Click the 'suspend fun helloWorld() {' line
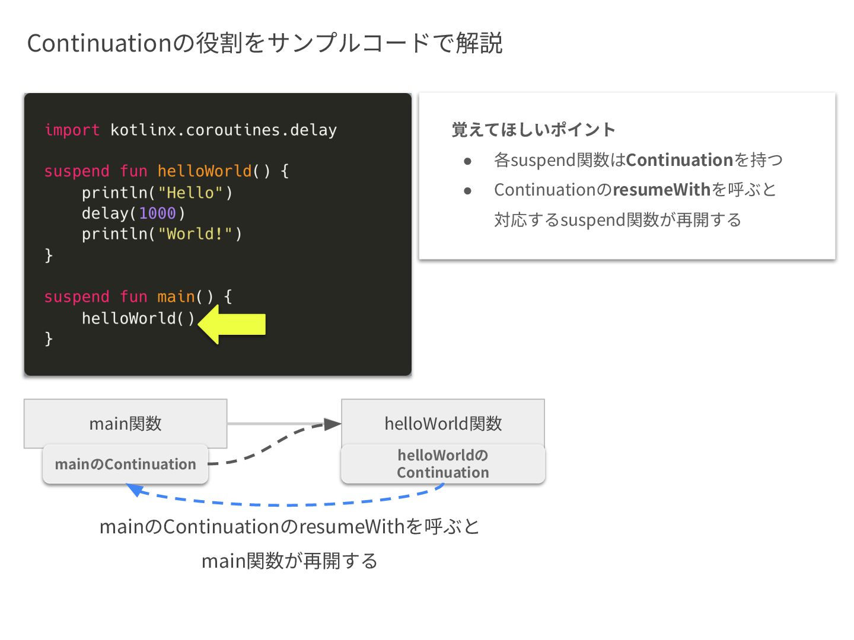 pos(167,171)
